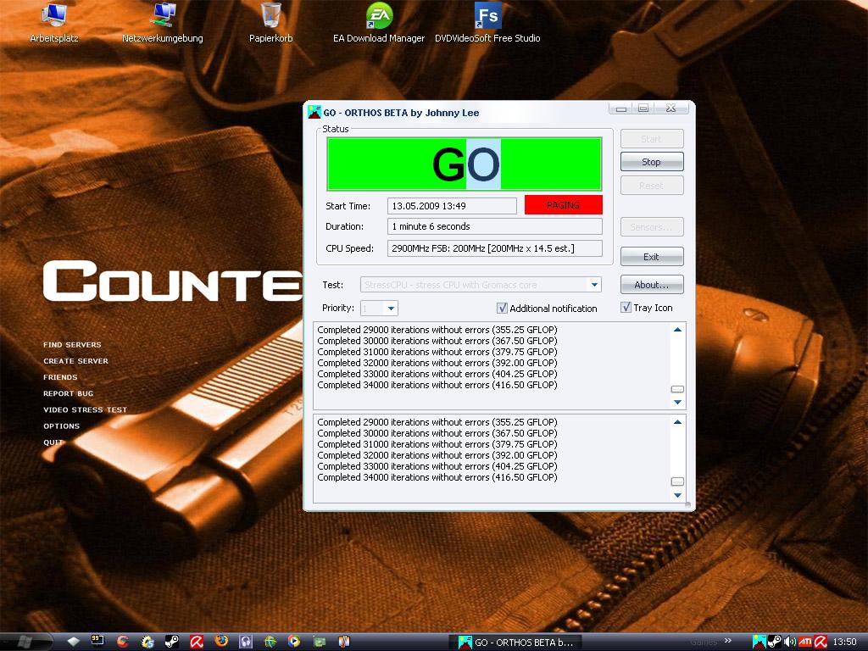868x651 pixels.
Task: Select VIDEO STRESS TEST in Counter-Strike menu
Action: coord(86,409)
